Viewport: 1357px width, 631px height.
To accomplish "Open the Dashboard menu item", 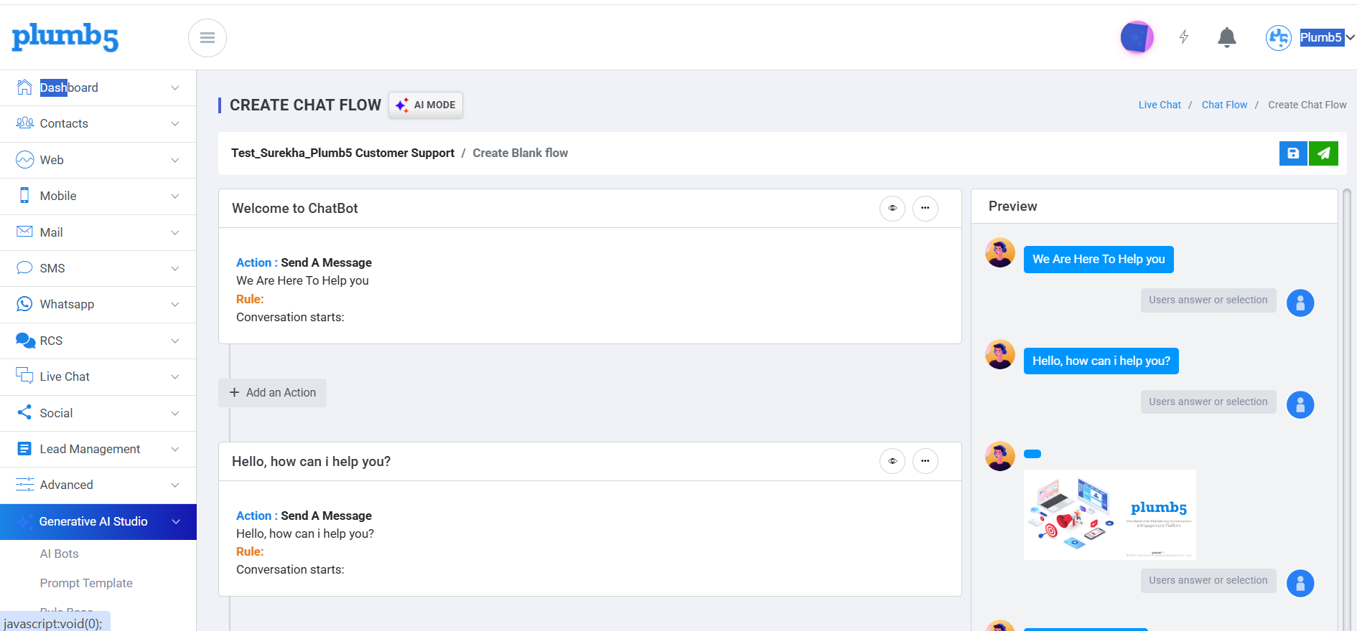I will tap(98, 87).
